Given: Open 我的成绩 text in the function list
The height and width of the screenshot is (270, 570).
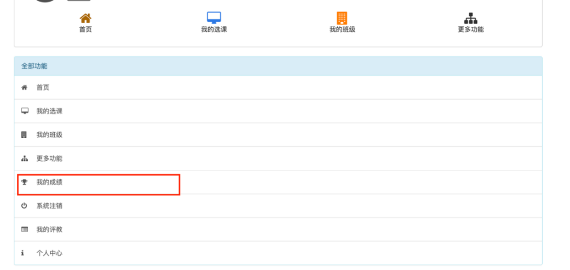Looking at the screenshot, I should [49, 182].
